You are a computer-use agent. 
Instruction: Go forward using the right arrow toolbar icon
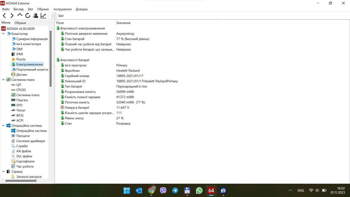12,15
